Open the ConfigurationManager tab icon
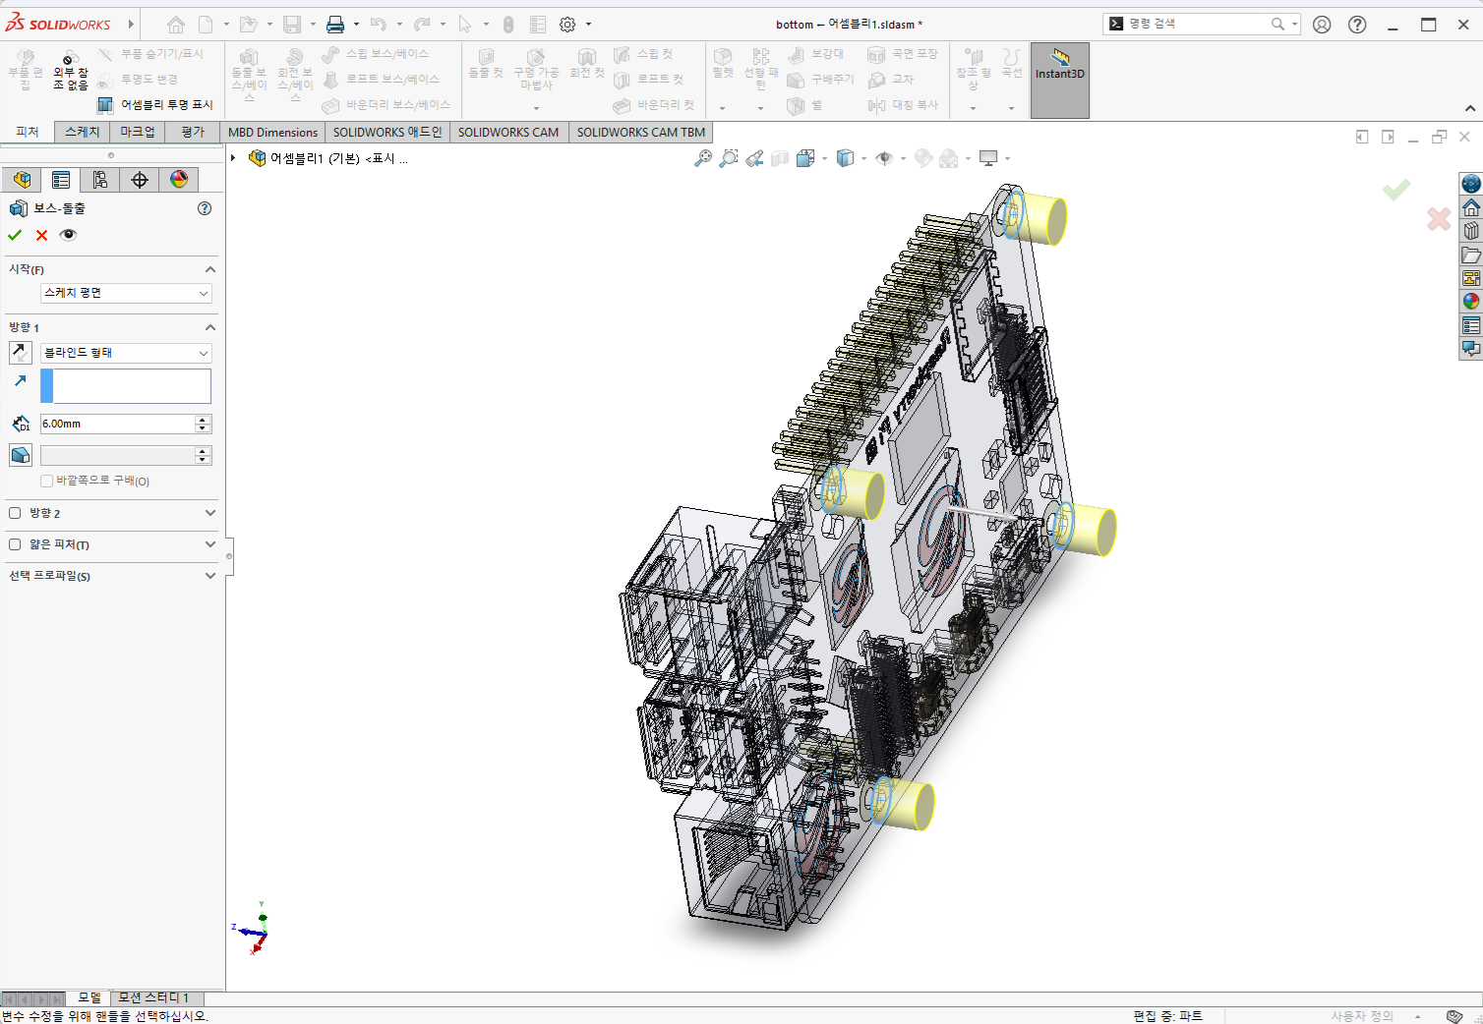The width and height of the screenshot is (1483, 1024). 100,180
